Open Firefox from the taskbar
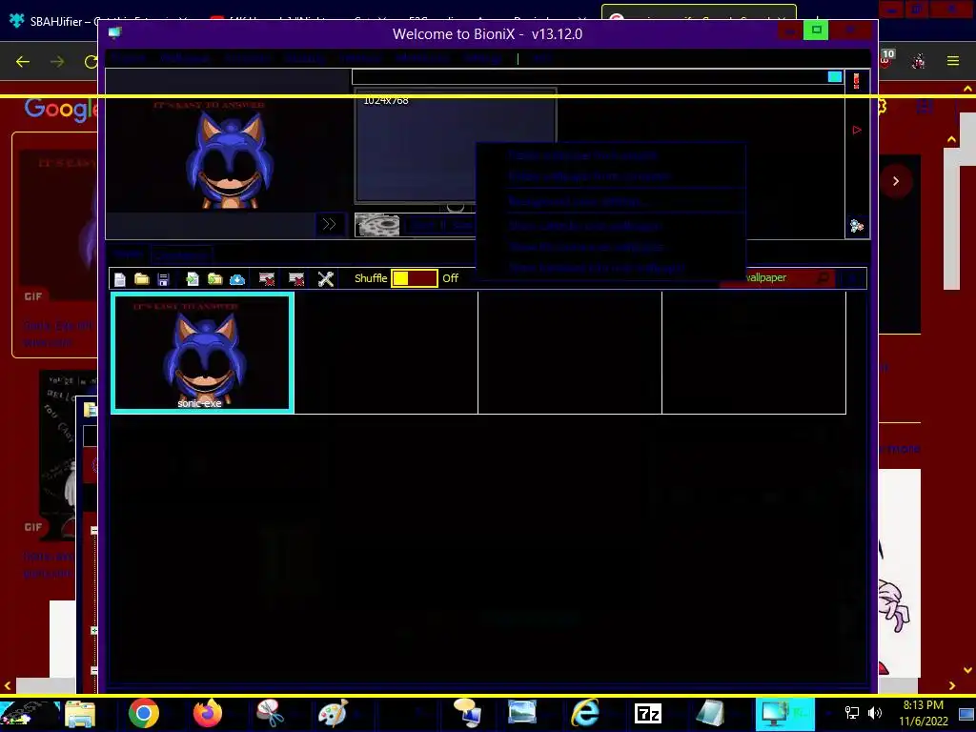Image resolution: width=976 pixels, height=732 pixels. [207, 713]
